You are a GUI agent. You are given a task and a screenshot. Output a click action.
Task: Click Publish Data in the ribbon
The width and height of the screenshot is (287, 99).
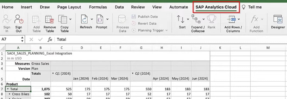pos(145,17)
